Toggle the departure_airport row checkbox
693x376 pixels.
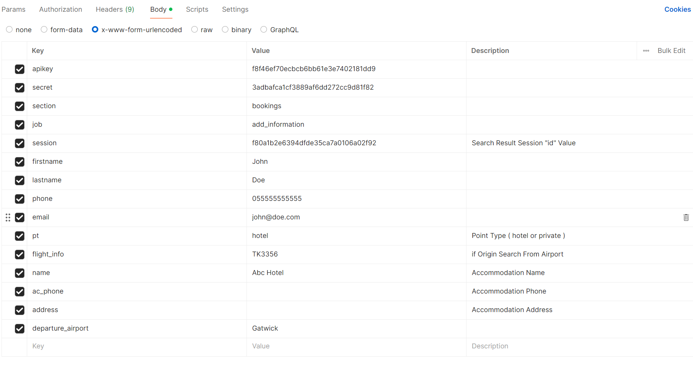[20, 329]
